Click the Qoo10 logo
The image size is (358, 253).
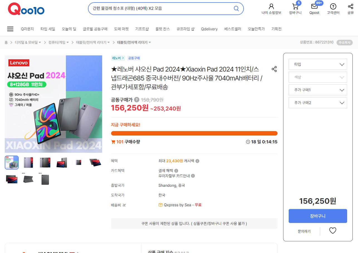pos(26,9)
